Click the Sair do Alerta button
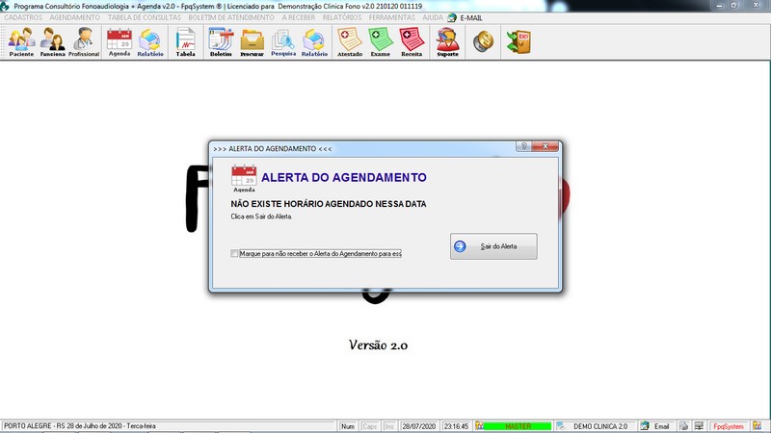This screenshot has height=433, width=771. (x=493, y=246)
